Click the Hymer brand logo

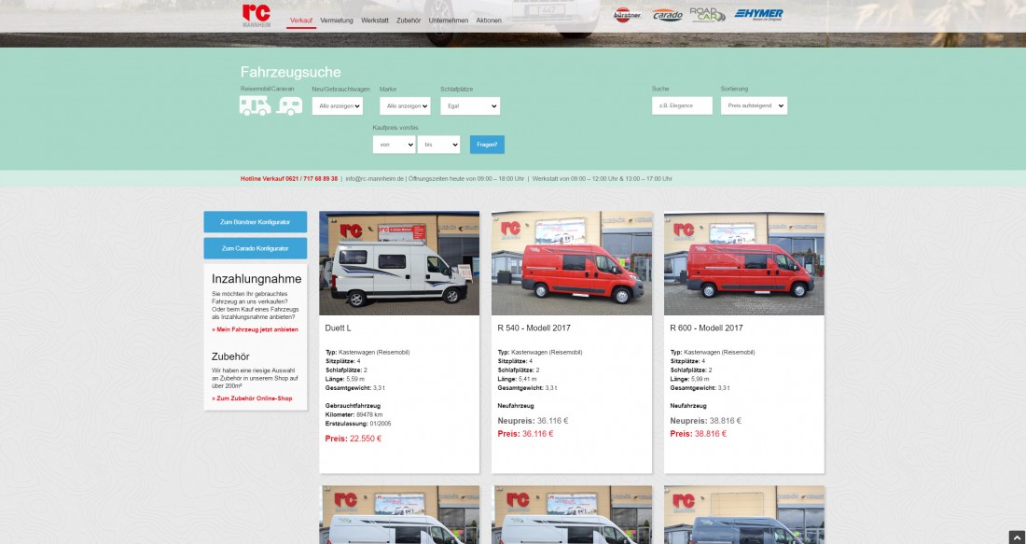(758, 14)
